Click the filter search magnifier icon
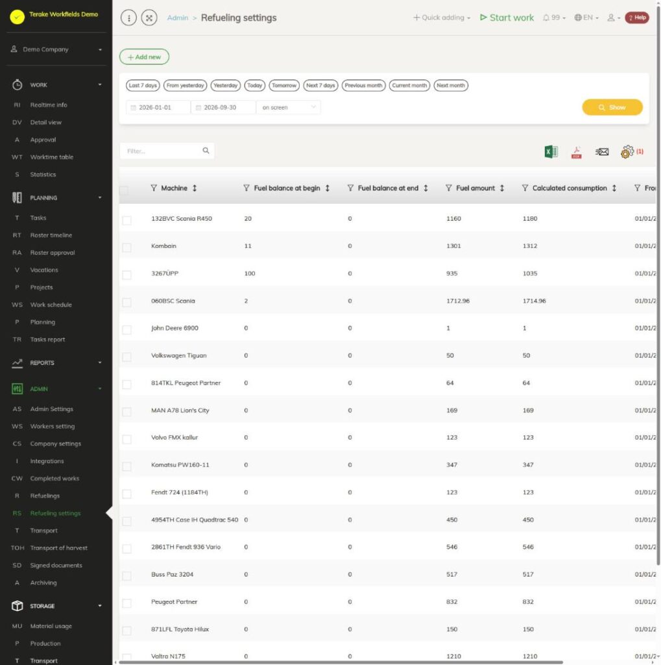 [206, 151]
